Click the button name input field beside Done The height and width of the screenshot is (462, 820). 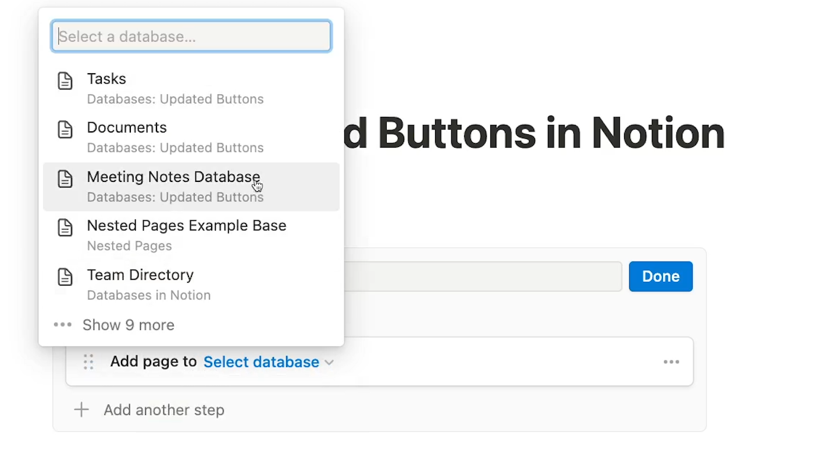(483, 277)
